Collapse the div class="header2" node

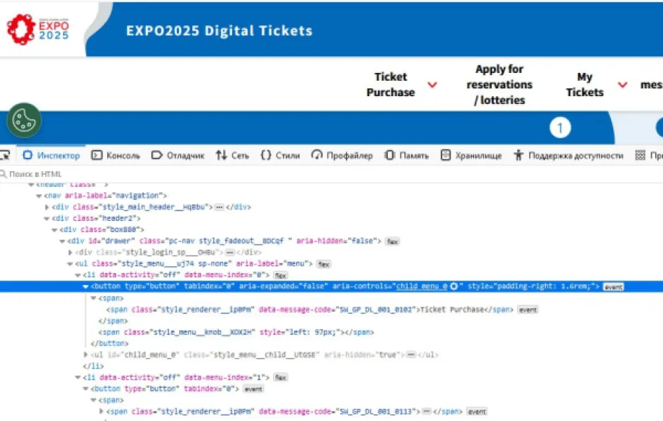tap(47, 218)
